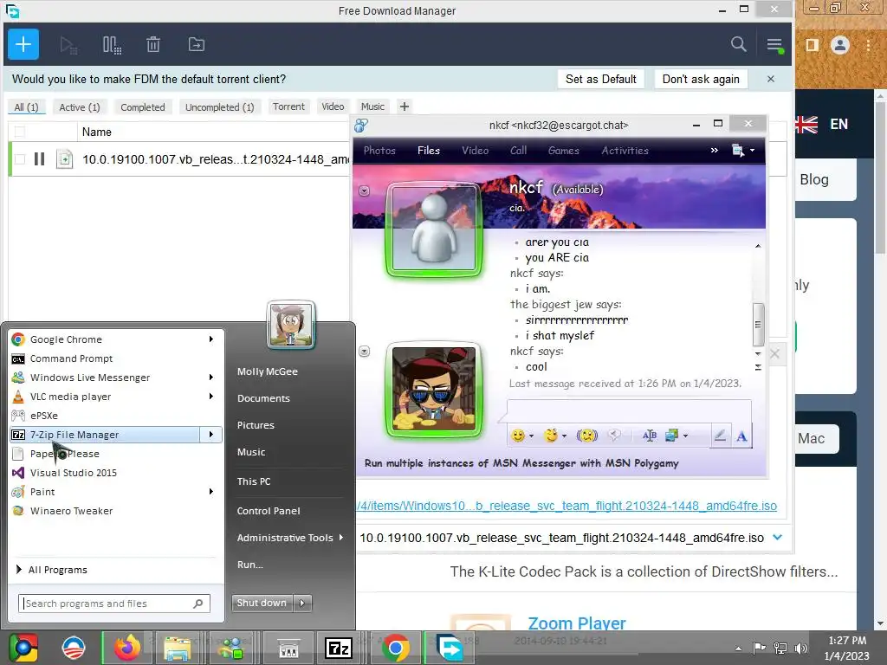Open File Explorer from the taskbar
Image resolution: width=887 pixels, height=665 pixels.
click(177, 648)
